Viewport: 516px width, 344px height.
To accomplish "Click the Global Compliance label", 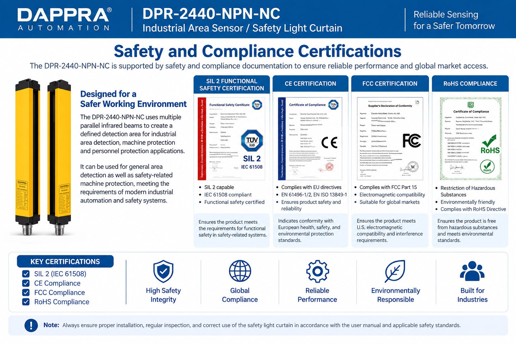I will [x=240, y=295].
